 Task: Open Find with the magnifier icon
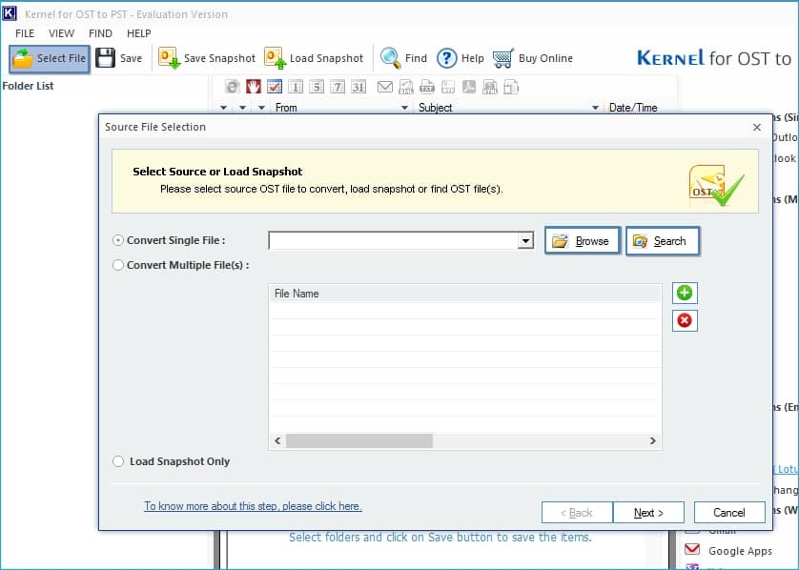390,58
